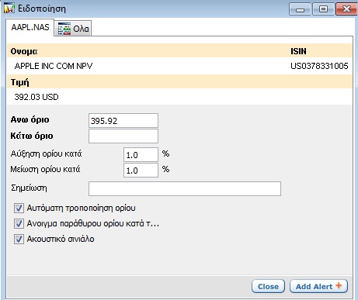
Task: Click the APPLE INC COM NPV name
Action: tap(54, 66)
